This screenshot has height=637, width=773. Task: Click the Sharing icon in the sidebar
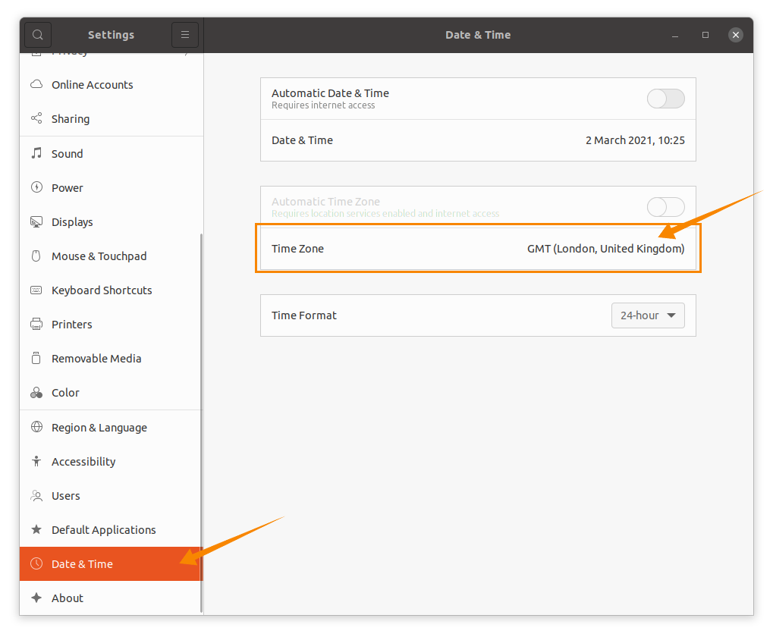coord(36,118)
